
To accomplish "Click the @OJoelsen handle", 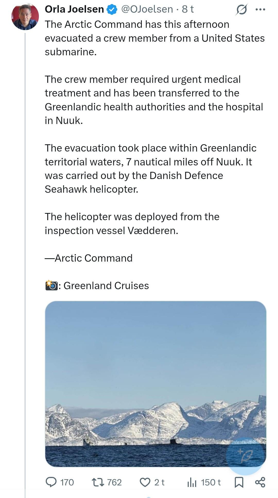I will [147, 9].
